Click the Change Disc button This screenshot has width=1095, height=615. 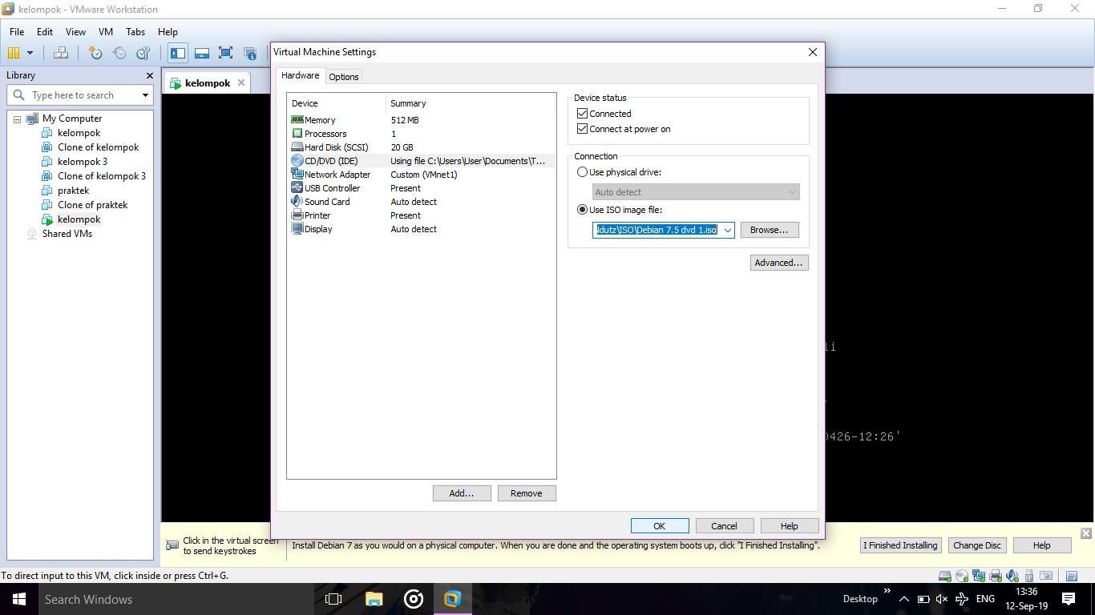pyautogui.click(x=976, y=545)
